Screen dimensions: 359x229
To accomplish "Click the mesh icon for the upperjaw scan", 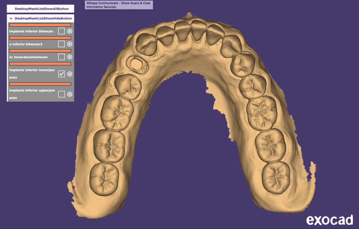I will 70,94.
